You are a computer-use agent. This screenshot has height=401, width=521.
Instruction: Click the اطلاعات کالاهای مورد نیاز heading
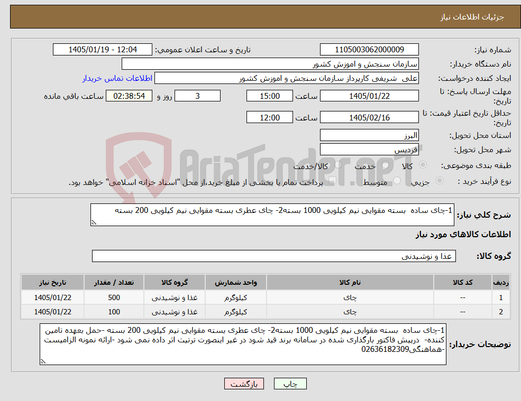coord(463,235)
